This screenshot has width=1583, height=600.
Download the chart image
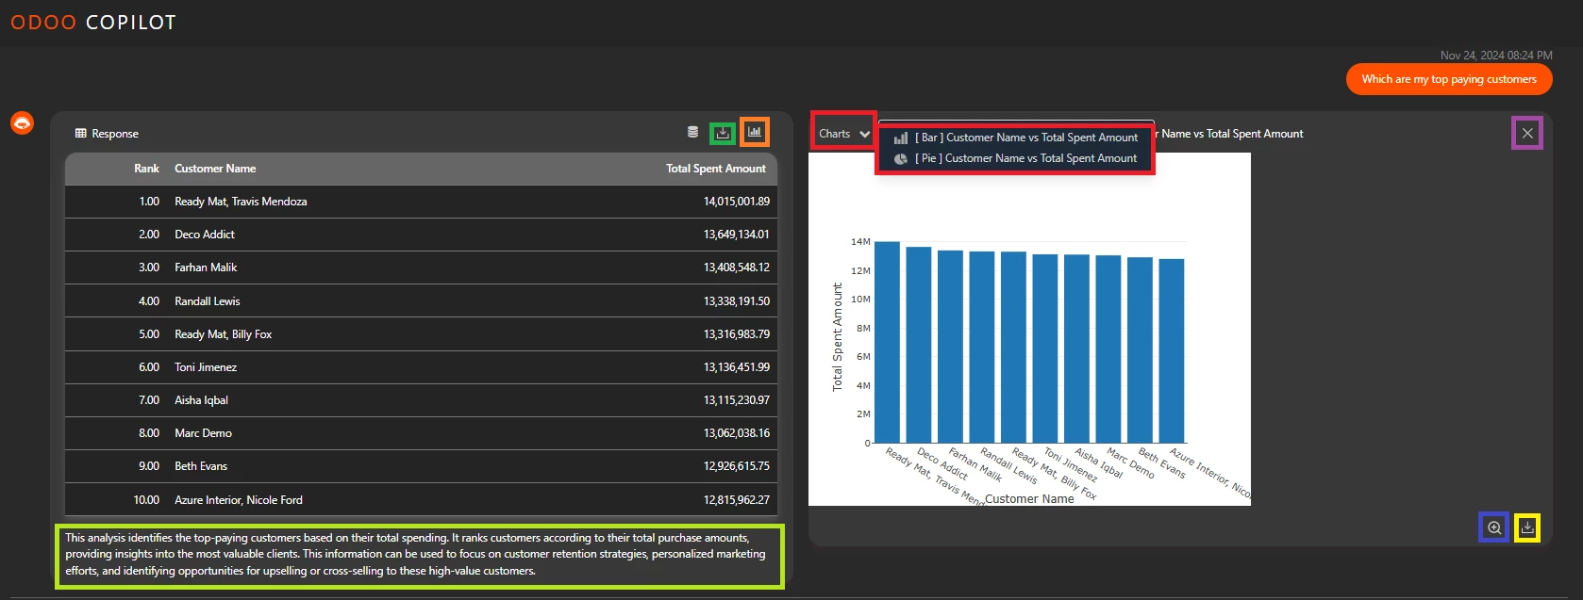(1527, 527)
